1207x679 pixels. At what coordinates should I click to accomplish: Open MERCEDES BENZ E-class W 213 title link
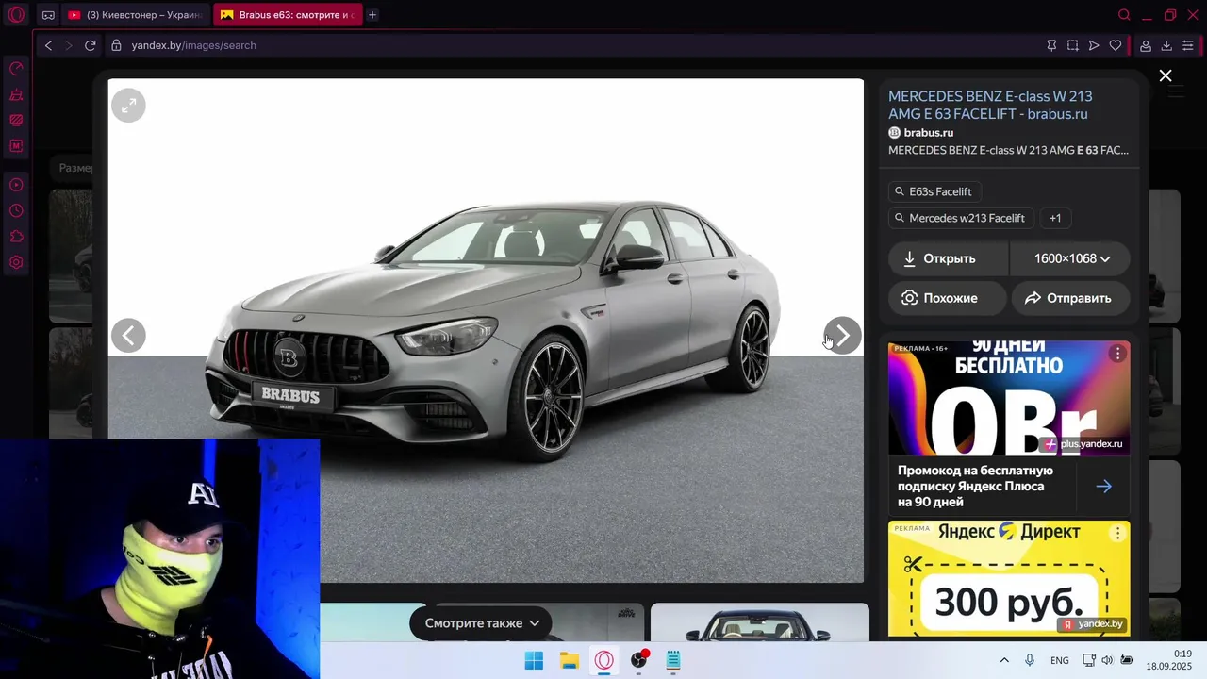point(990,105)
